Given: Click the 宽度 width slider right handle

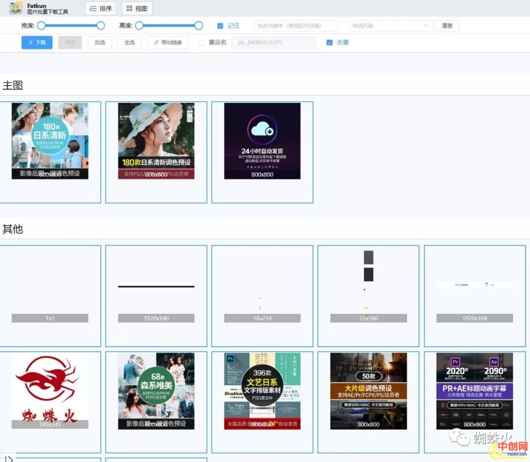Looking at the screenshot, I should point(101,26).
